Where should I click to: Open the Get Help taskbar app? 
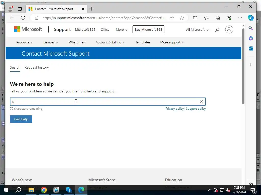(x=69, y=190)
